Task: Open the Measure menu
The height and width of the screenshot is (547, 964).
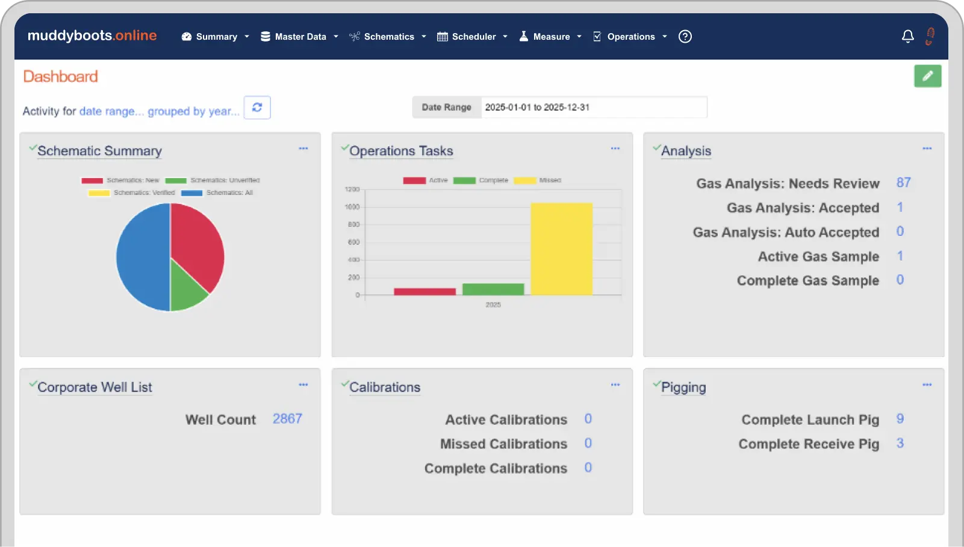Action: (x=550, y=37)
